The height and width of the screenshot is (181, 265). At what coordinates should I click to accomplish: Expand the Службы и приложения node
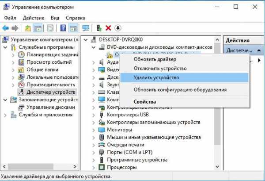(5, 115)
